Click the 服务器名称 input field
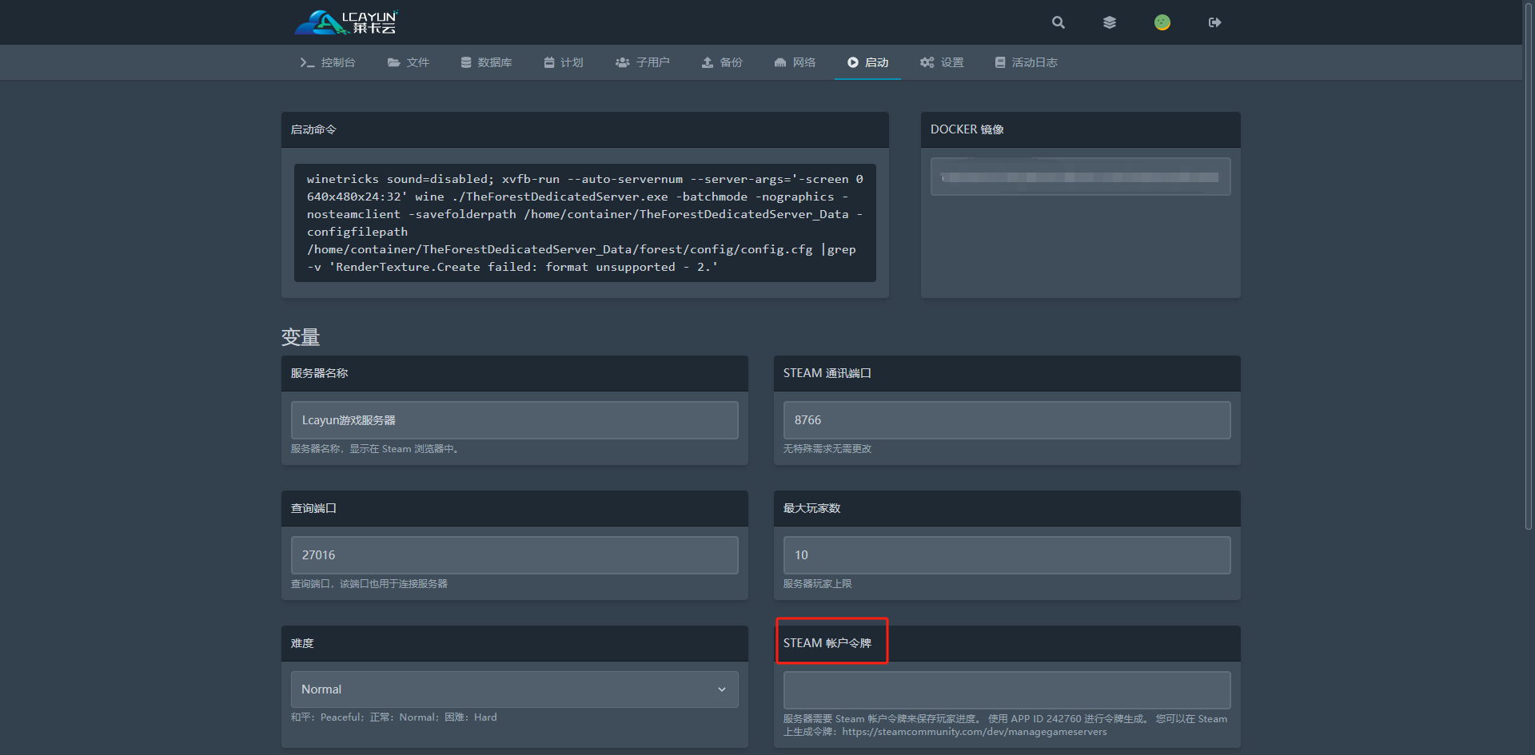Viewport: 1535px width, 755px height. point(514,420)
